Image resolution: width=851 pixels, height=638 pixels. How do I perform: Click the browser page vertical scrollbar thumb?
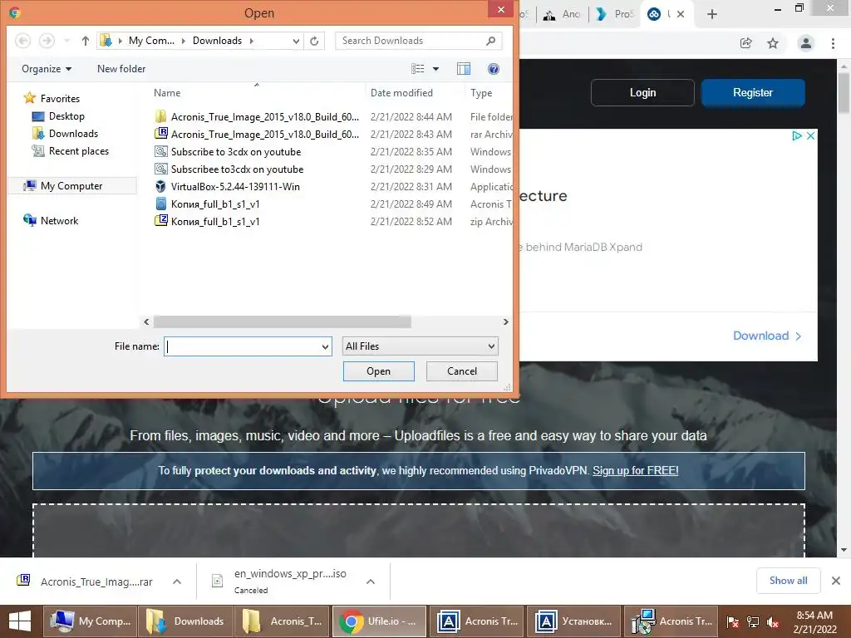(844, 93)
